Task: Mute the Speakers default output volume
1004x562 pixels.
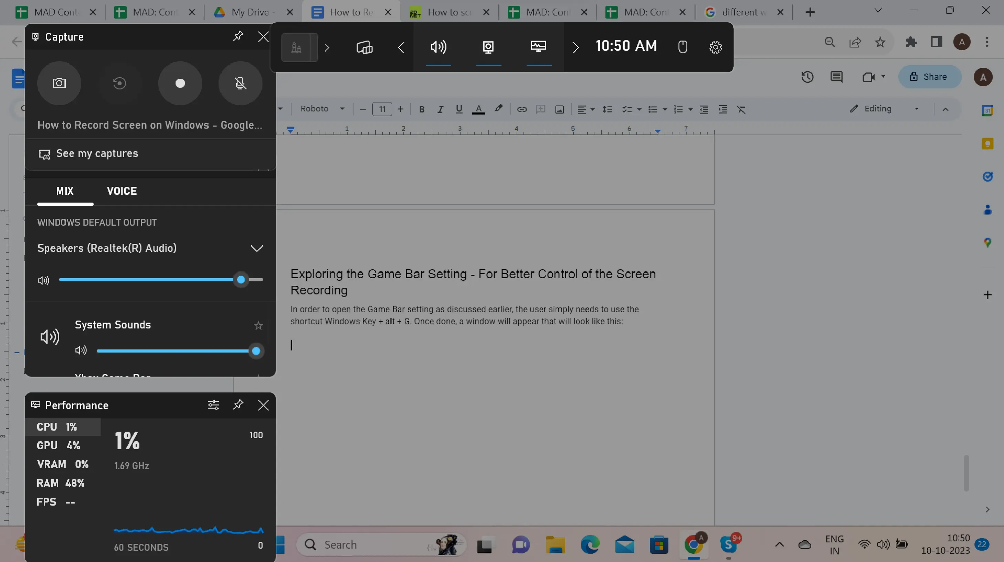Action: pos(43,280)
